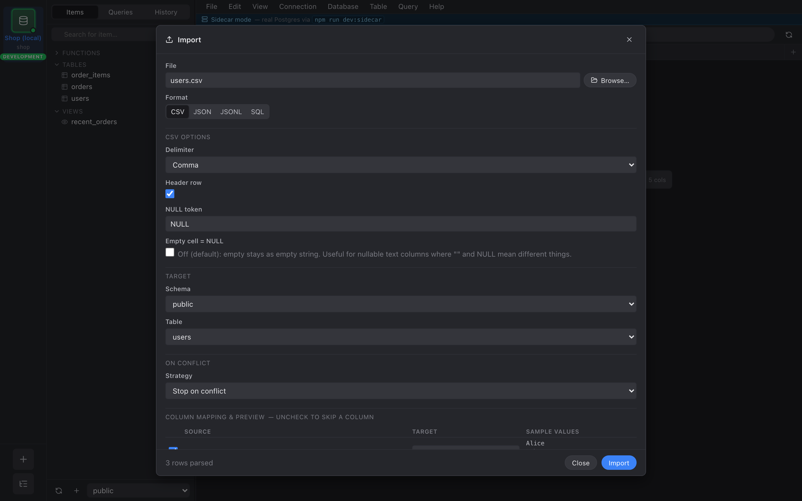Open the Table menu
Image resolution: width=802 pixels, height=501 pixels.
378,7
